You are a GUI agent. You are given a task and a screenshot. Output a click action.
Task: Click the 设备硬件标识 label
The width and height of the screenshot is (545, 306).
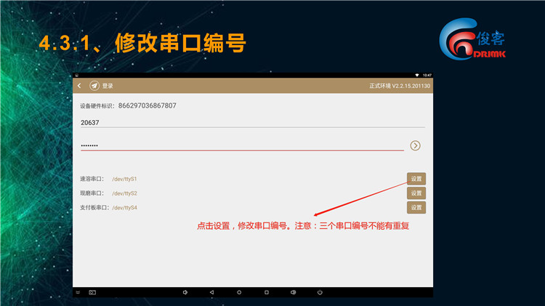click(97, 106)
